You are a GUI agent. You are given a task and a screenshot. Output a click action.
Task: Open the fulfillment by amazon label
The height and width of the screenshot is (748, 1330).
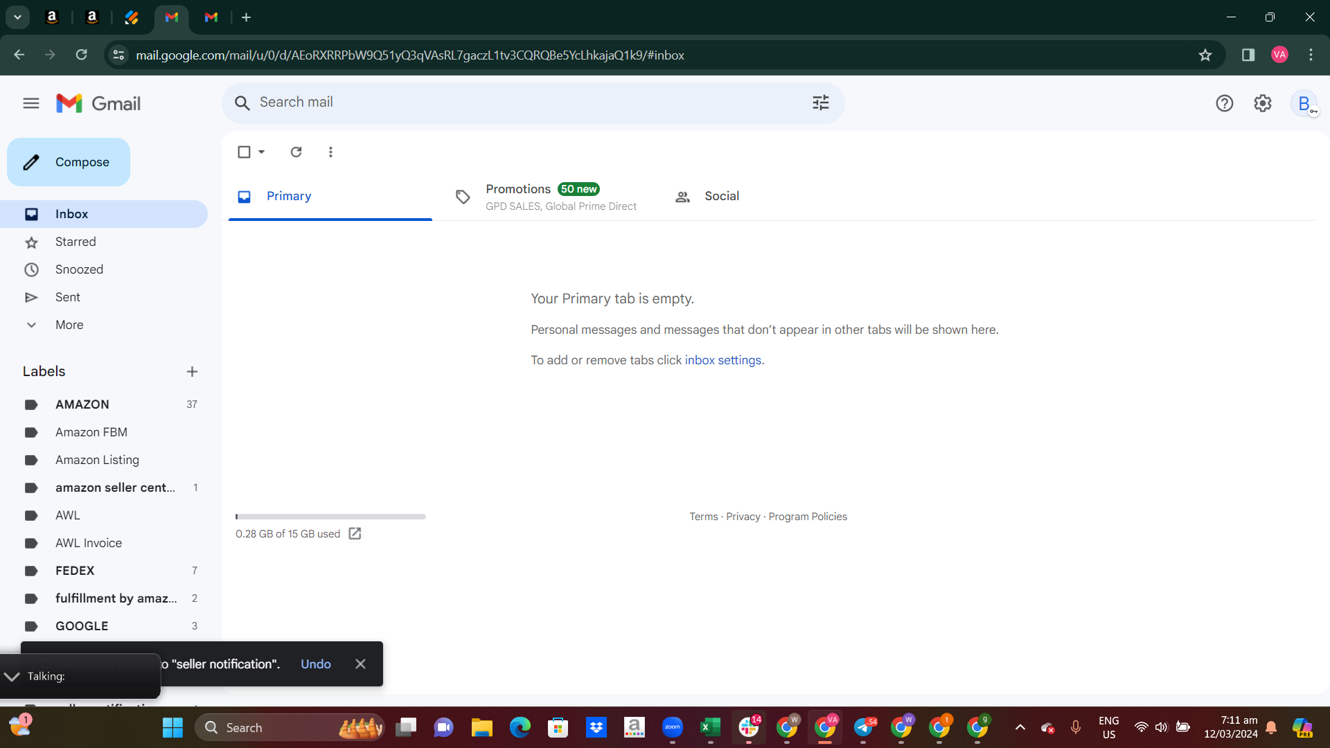tap(104, 598)
